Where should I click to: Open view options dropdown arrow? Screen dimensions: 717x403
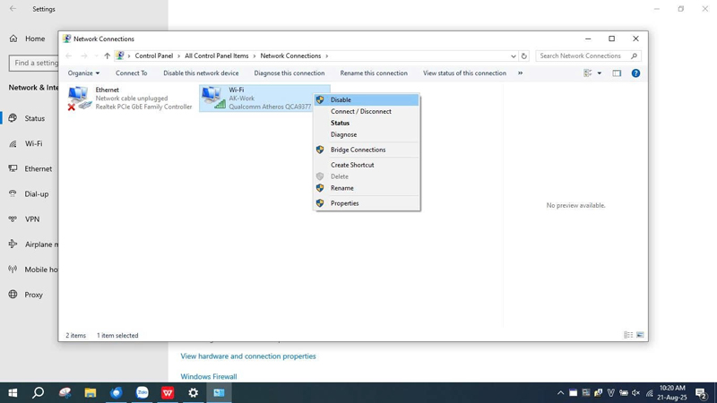tap(600, 73)
